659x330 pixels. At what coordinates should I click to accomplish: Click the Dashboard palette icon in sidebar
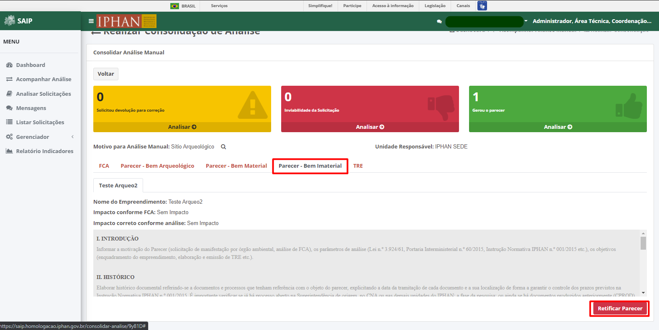[9, 65]
